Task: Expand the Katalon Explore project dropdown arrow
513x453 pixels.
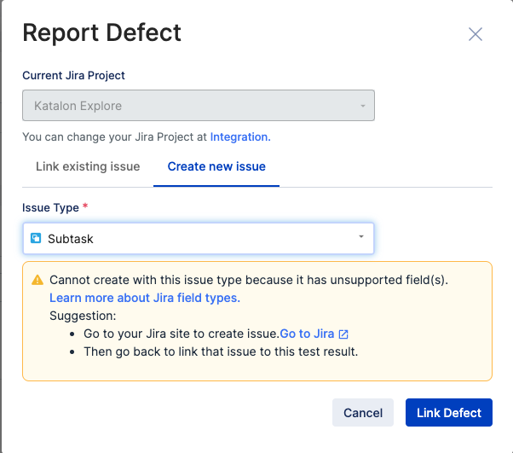Action: [362, 106]
